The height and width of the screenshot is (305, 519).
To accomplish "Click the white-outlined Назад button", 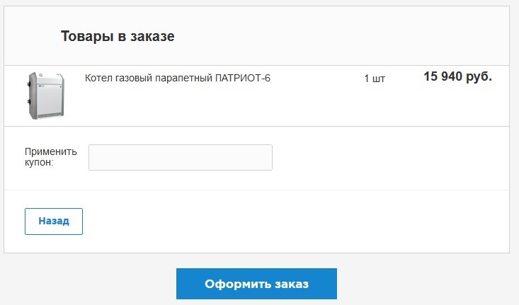I will pos(54,221).
